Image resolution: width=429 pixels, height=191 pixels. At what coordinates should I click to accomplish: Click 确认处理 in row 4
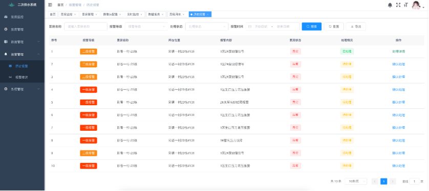pyautogui.click(x=398, y=89)
